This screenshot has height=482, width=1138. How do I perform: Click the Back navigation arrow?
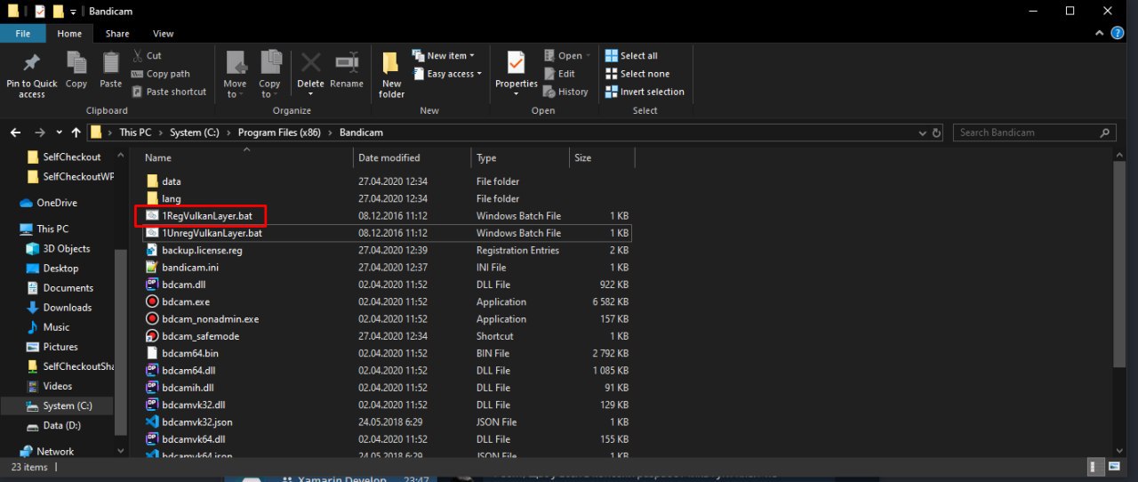point(15,133)
